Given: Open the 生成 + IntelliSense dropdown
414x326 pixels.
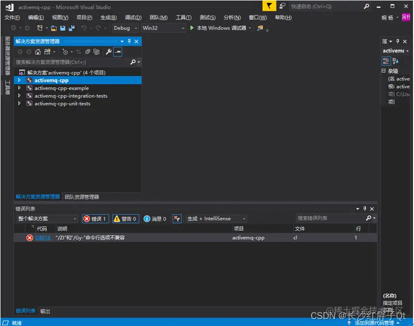Looking at the screenshot, I should (216, 218).
